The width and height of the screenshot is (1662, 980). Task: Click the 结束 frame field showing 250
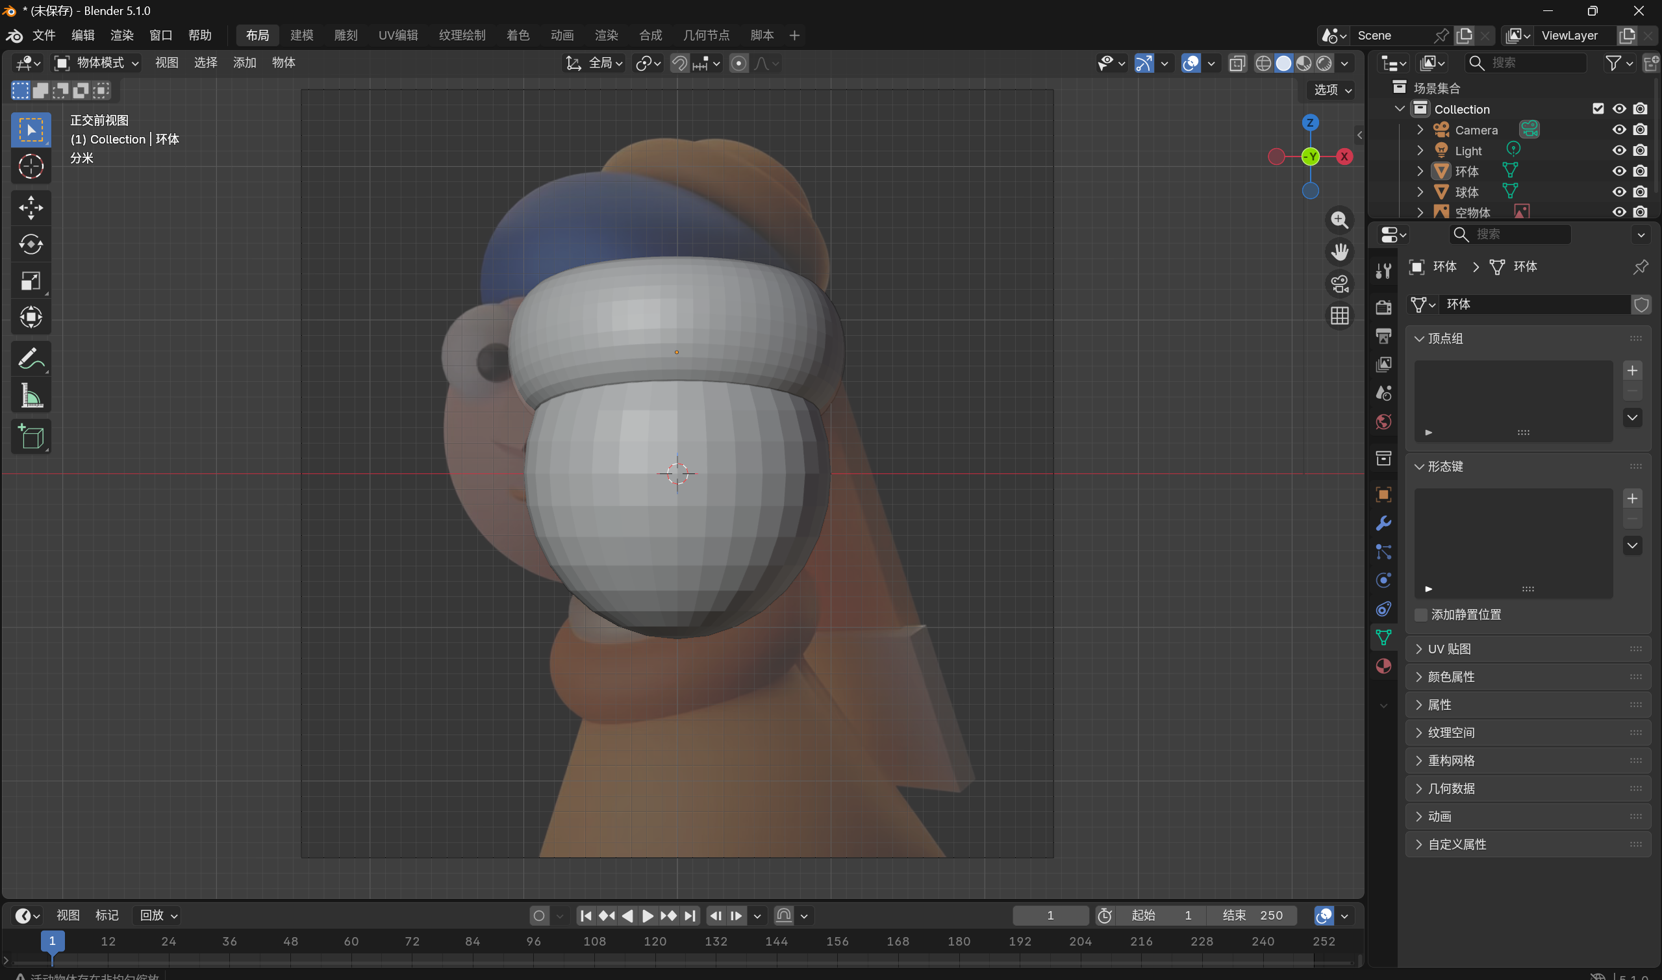[1253, 915]
